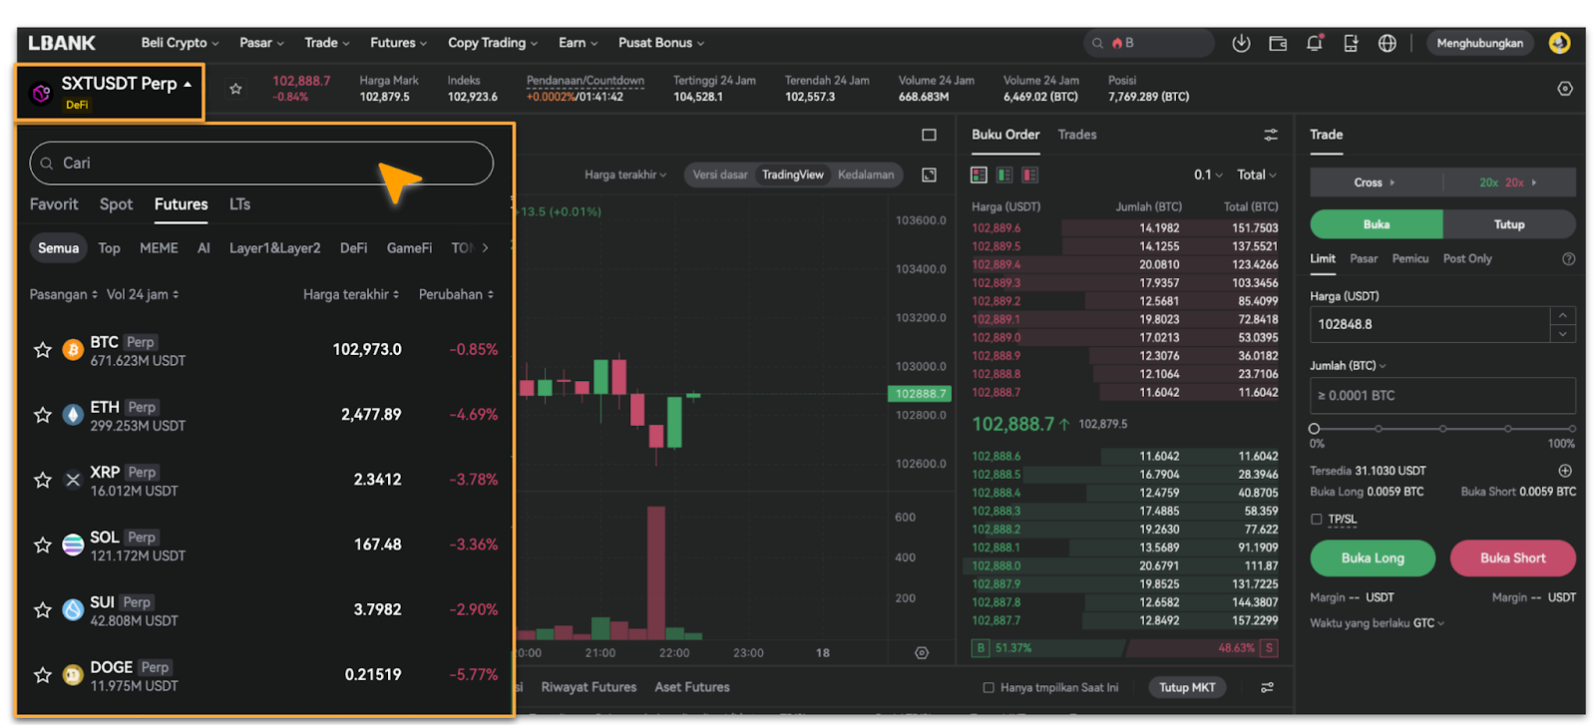Screen dimensions: 1596x725
Task: Open the Cross margin mode selector
Action: click(1376, 182)
